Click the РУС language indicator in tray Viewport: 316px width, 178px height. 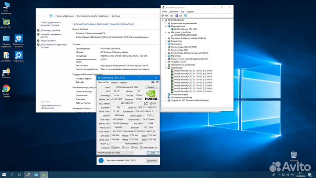292,175
